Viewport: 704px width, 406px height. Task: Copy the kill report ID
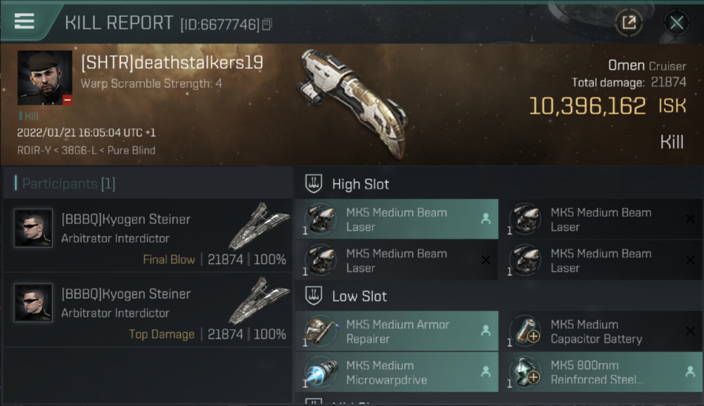coord(267,24)
